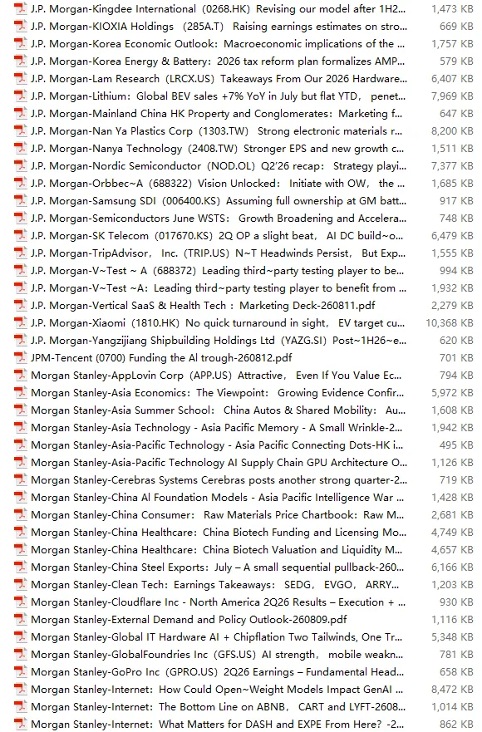Viewport: 482px width, 732px height.
Task: Select China Biotech Funding and Licensing file
Action: tap(218, 533)
